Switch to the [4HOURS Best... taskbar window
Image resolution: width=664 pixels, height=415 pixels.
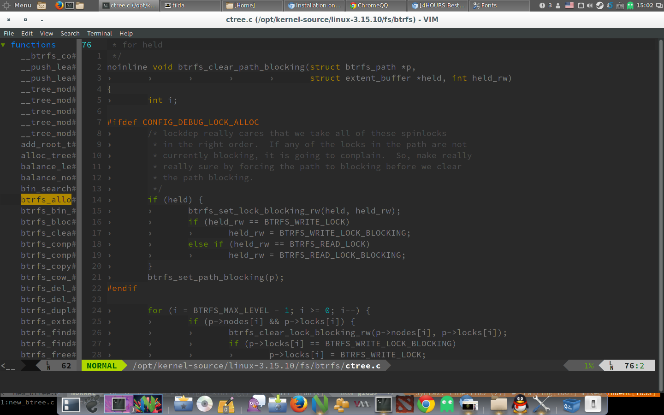point(438,6)
